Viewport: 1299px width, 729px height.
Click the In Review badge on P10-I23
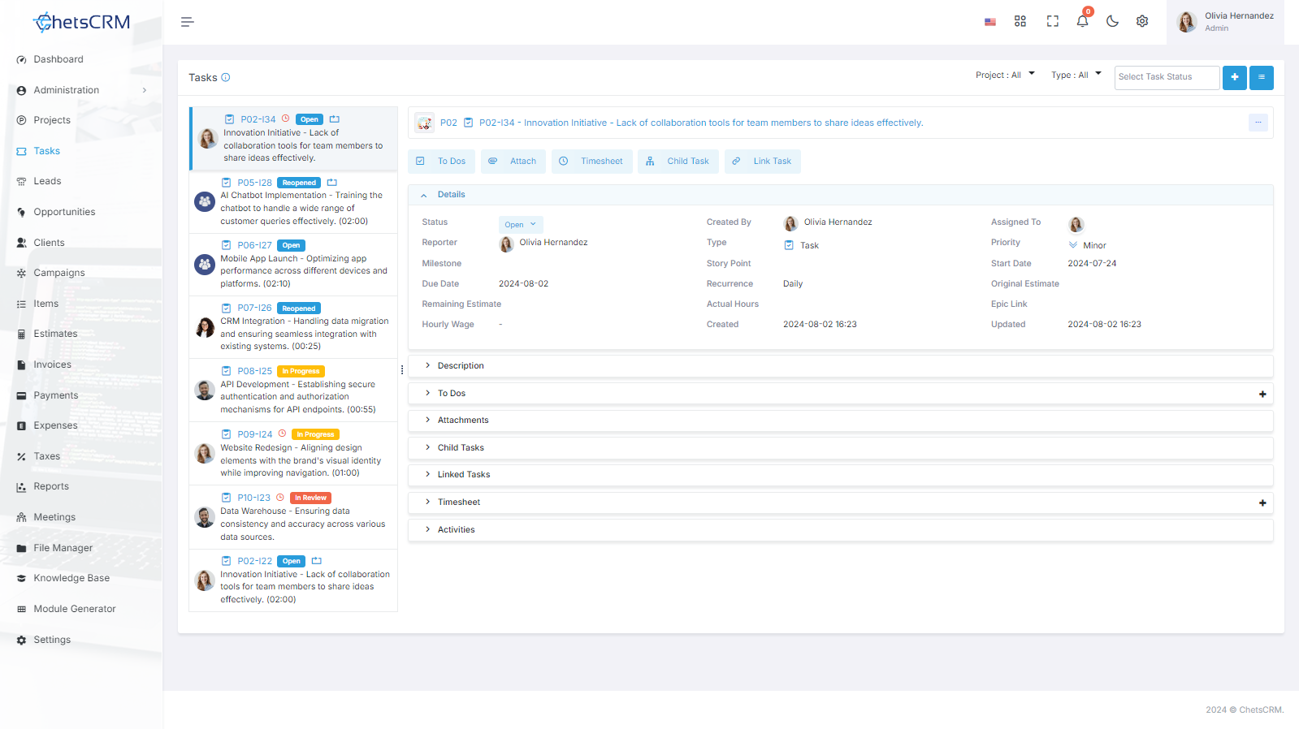pyautogui.click(x=310, y=498)
